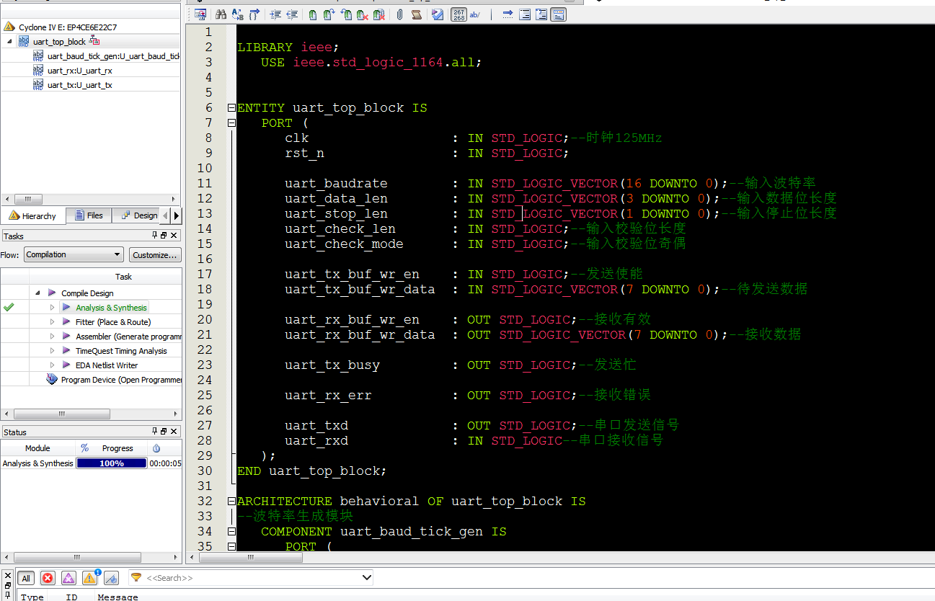This screenshot has width=935, height=601.
Task: Switch to the Design Units tab
Action: 138,215
